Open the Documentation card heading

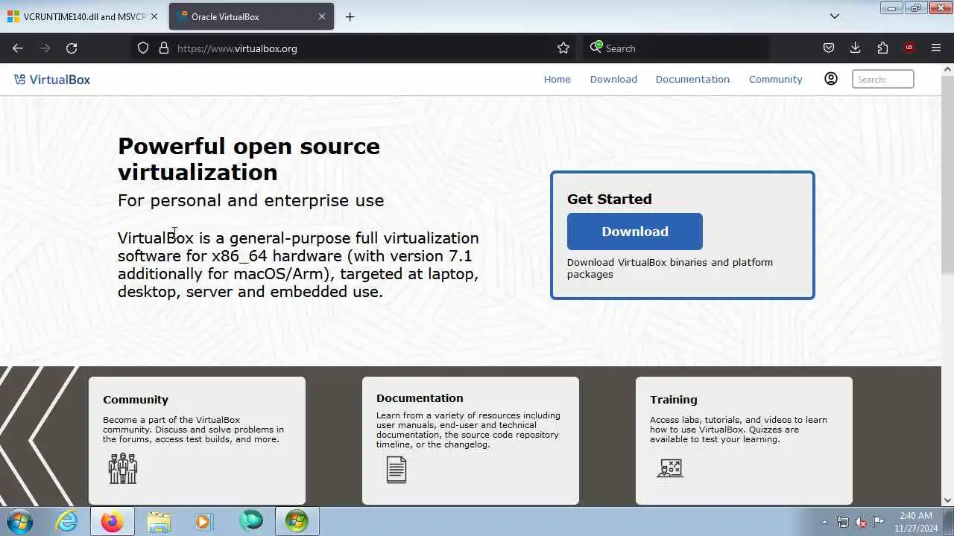[x=420, y=398]
